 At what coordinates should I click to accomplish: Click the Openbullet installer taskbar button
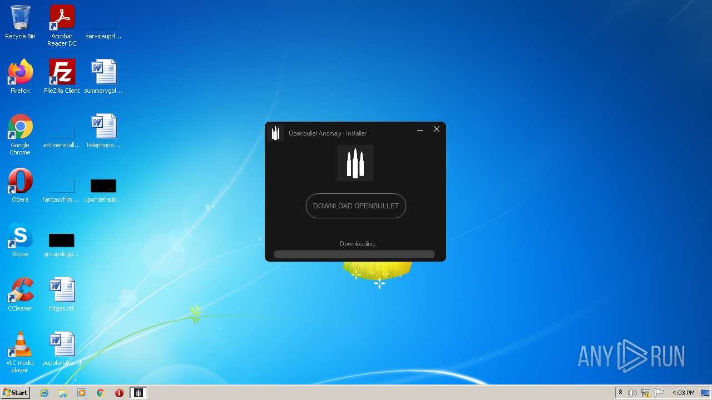[x=138, y=393]
